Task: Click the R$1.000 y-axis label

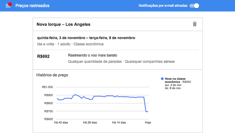Action: pos(47,87)
